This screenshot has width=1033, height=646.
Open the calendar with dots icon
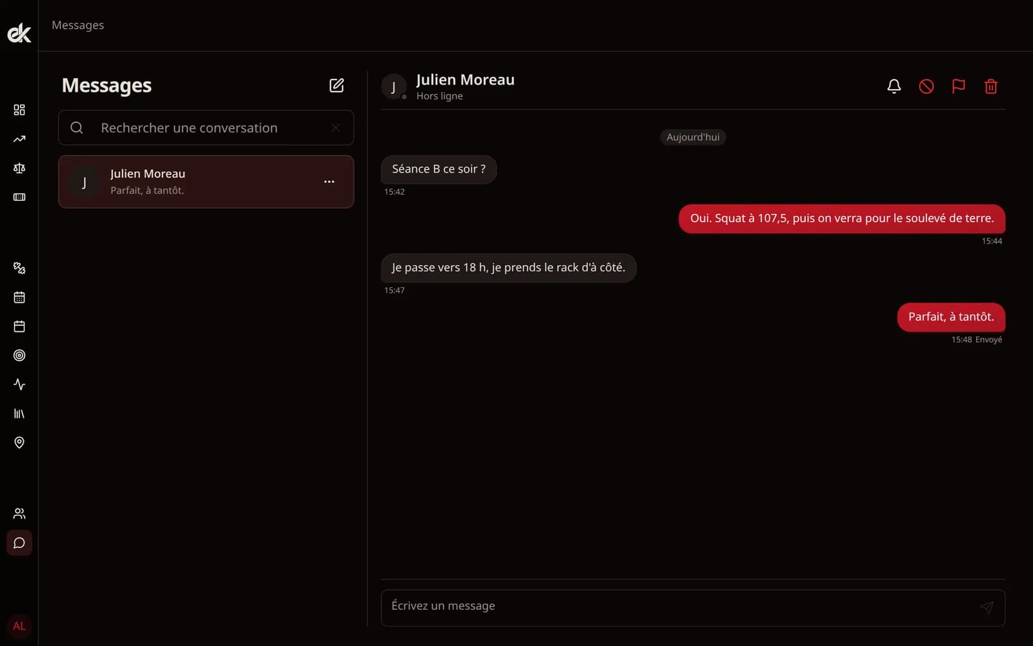click(19, 297)
